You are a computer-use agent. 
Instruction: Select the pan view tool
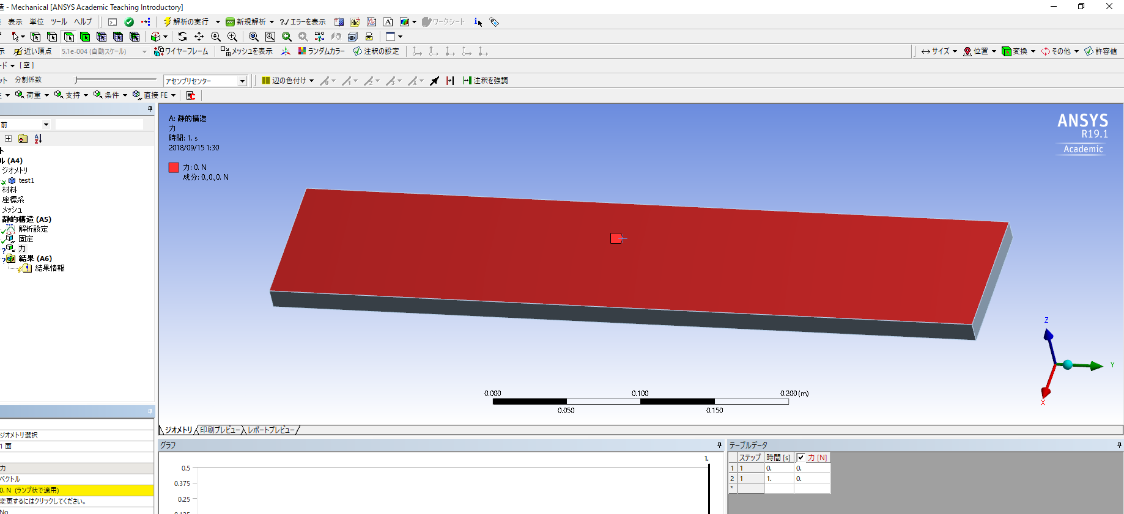[199, 37]
